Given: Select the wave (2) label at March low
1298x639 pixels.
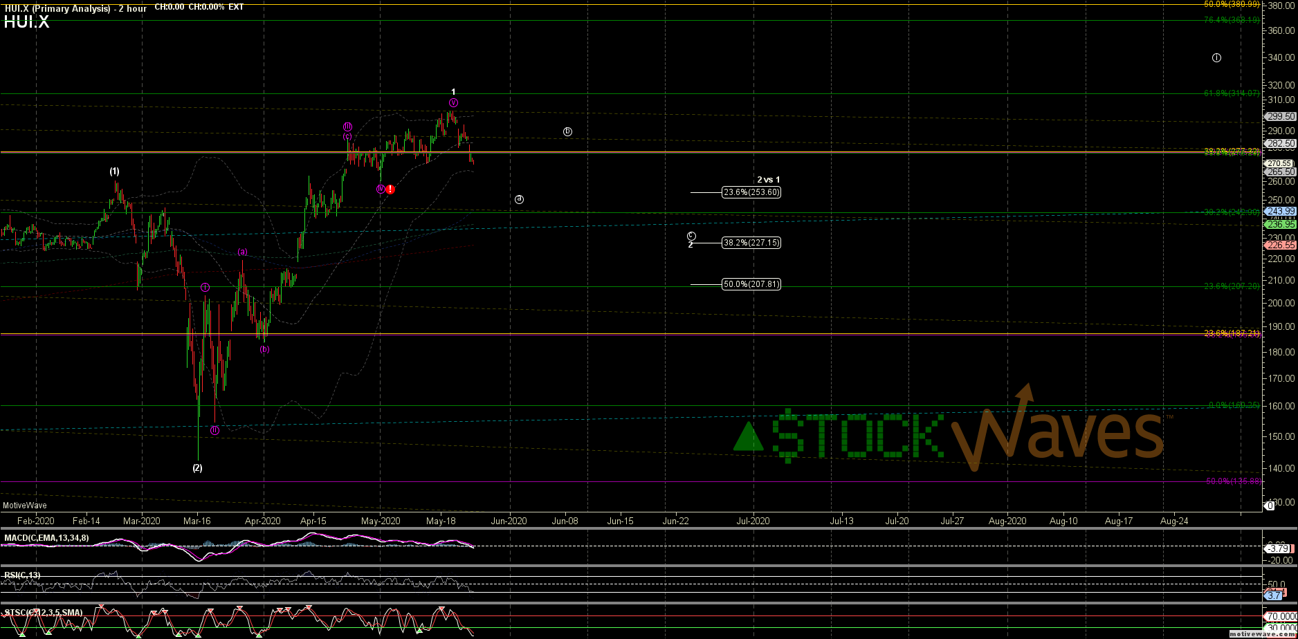Looking at the screenshot, I should click(x=197, y=468).
